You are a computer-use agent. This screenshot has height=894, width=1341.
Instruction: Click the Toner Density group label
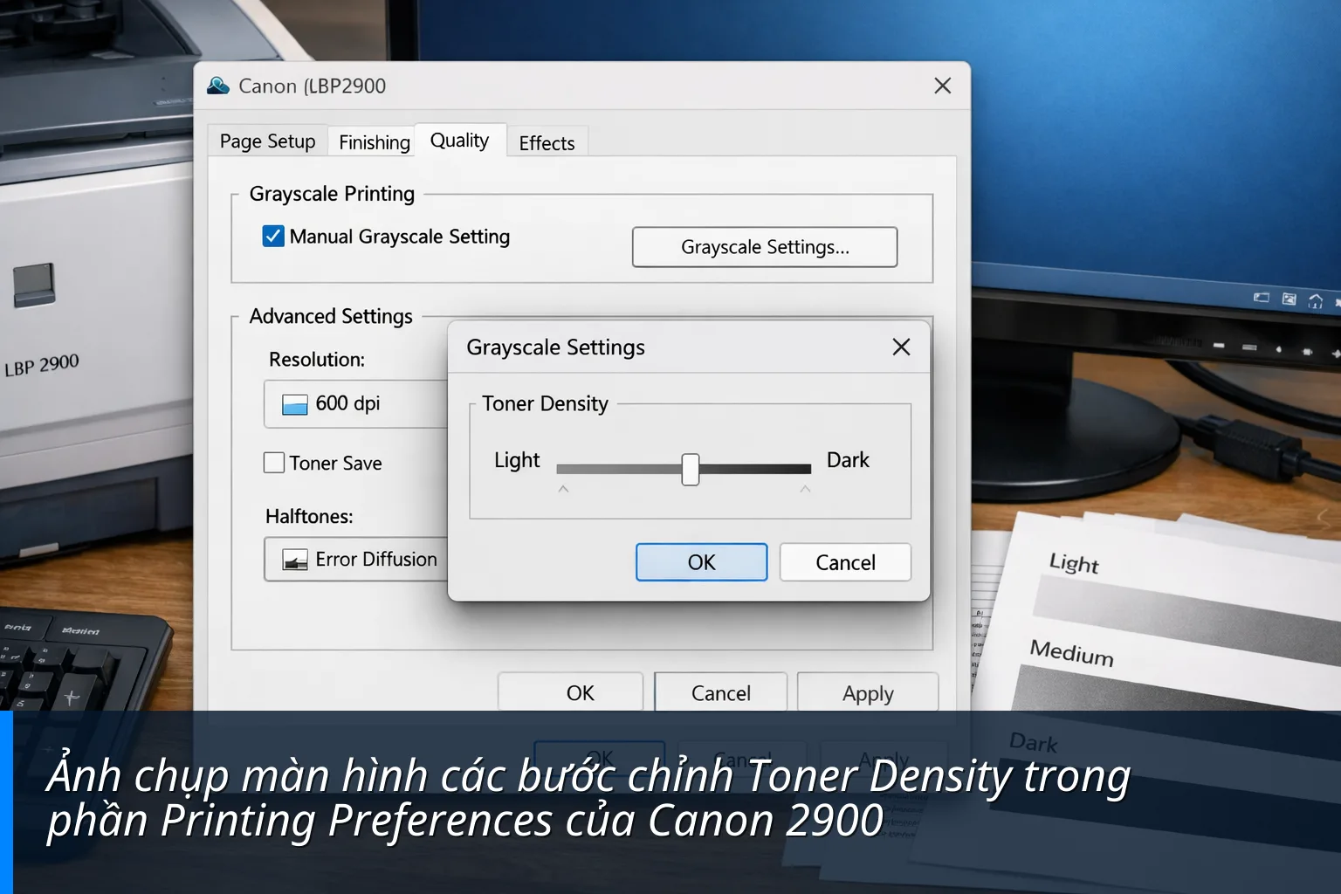545,403
